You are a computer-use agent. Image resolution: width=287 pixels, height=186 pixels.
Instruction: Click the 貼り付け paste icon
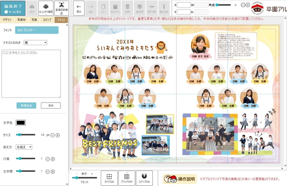point(115,8)
